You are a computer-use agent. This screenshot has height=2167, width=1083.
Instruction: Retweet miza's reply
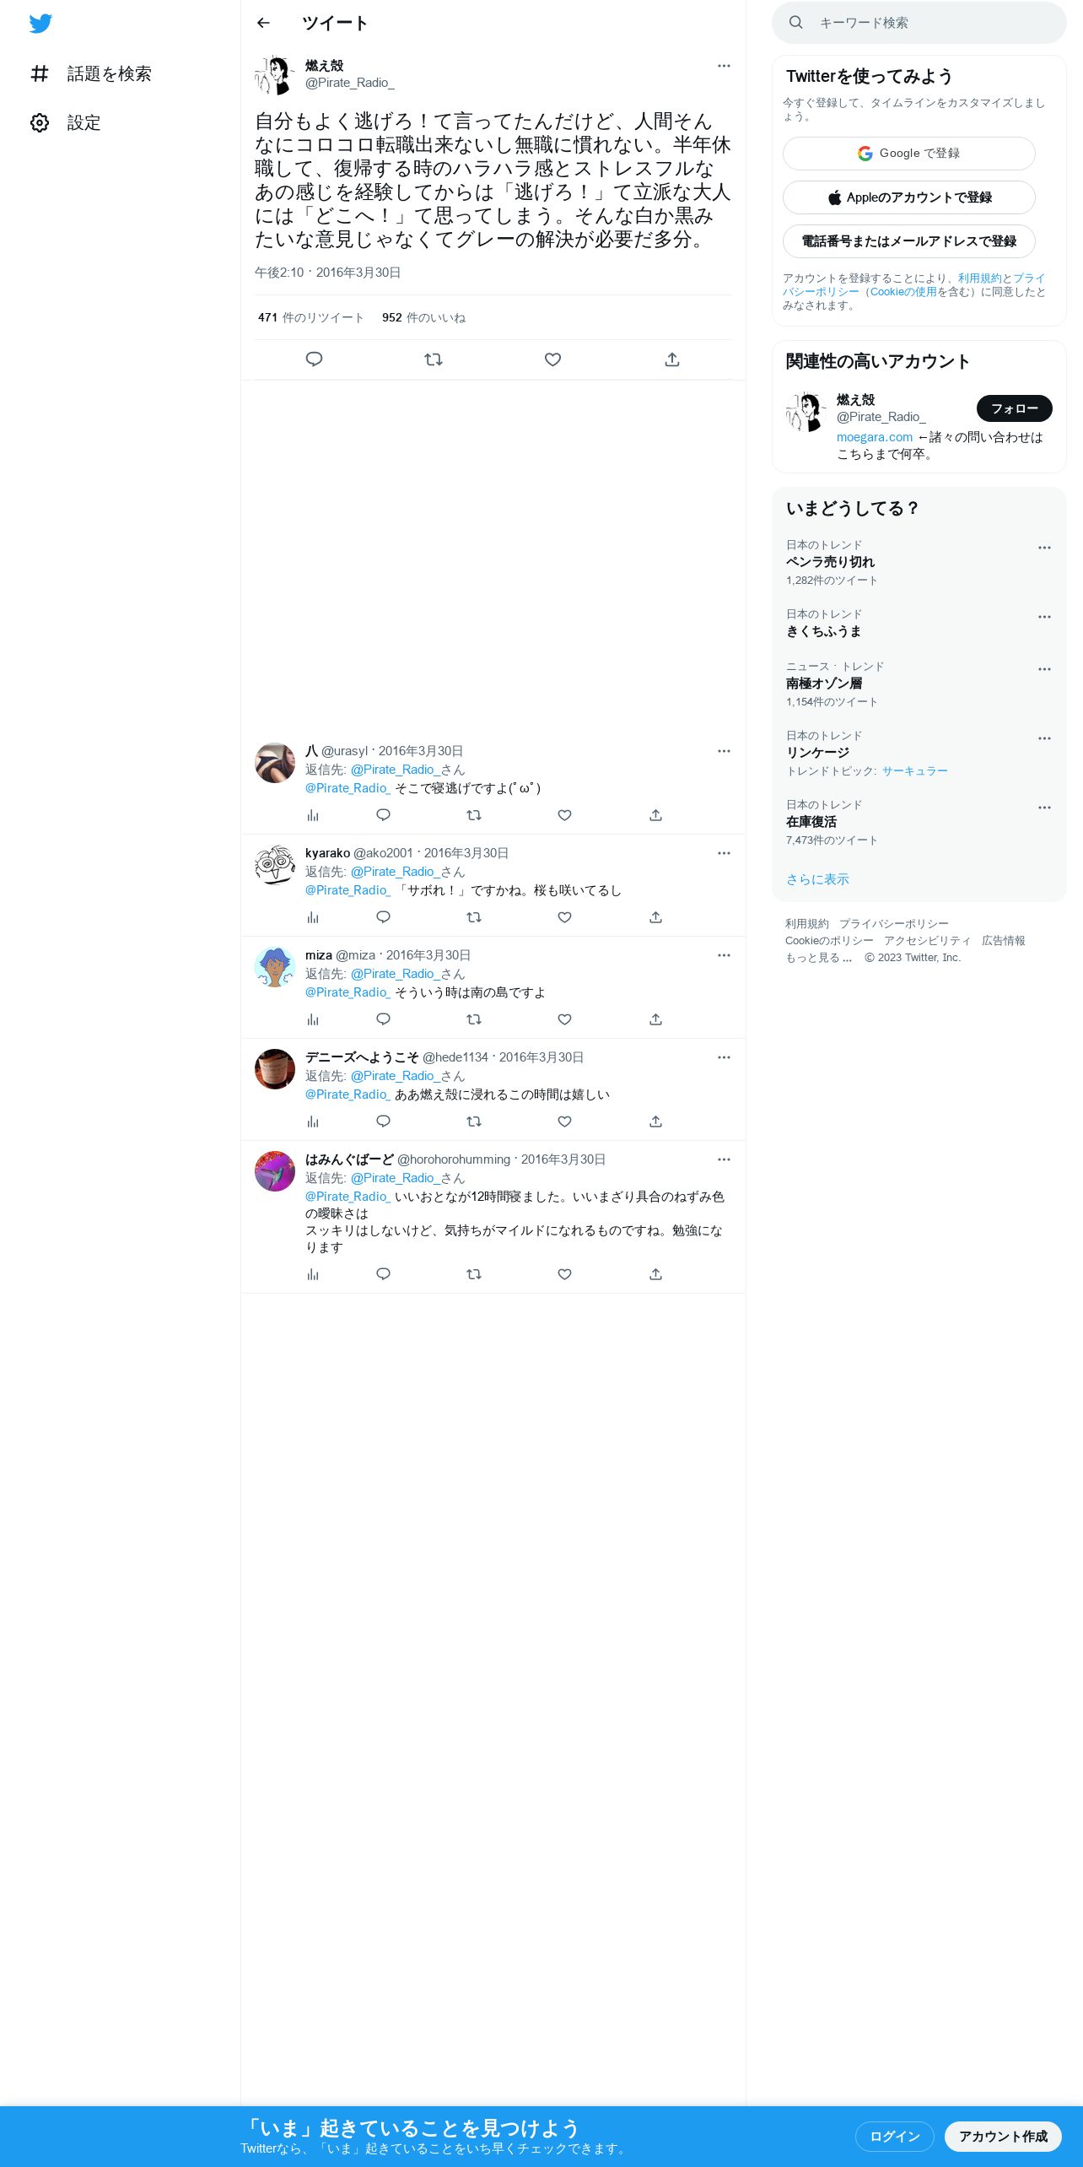click(x=474, y=1019)
